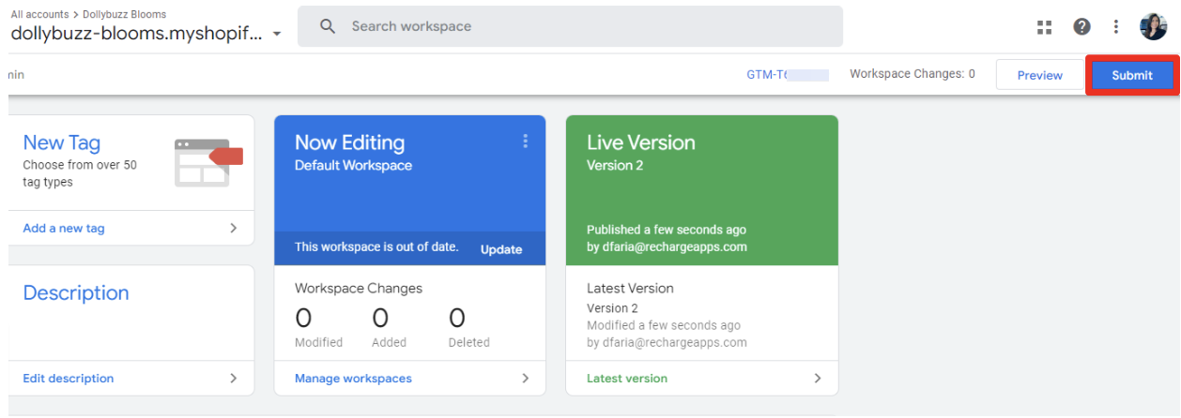Open the Now Editing card three-dot menu
The image size is (1181, 418).
(x=525, y=142)
